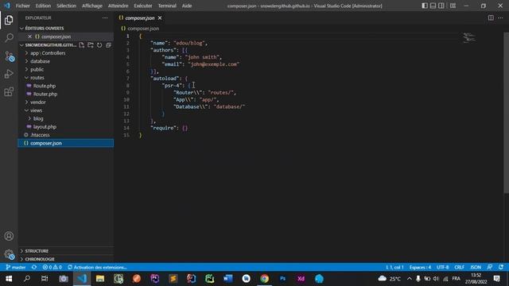Open the Explorer panel more actions menu
Viewport: 509px width, 286px height.
[x=105, y=17]
